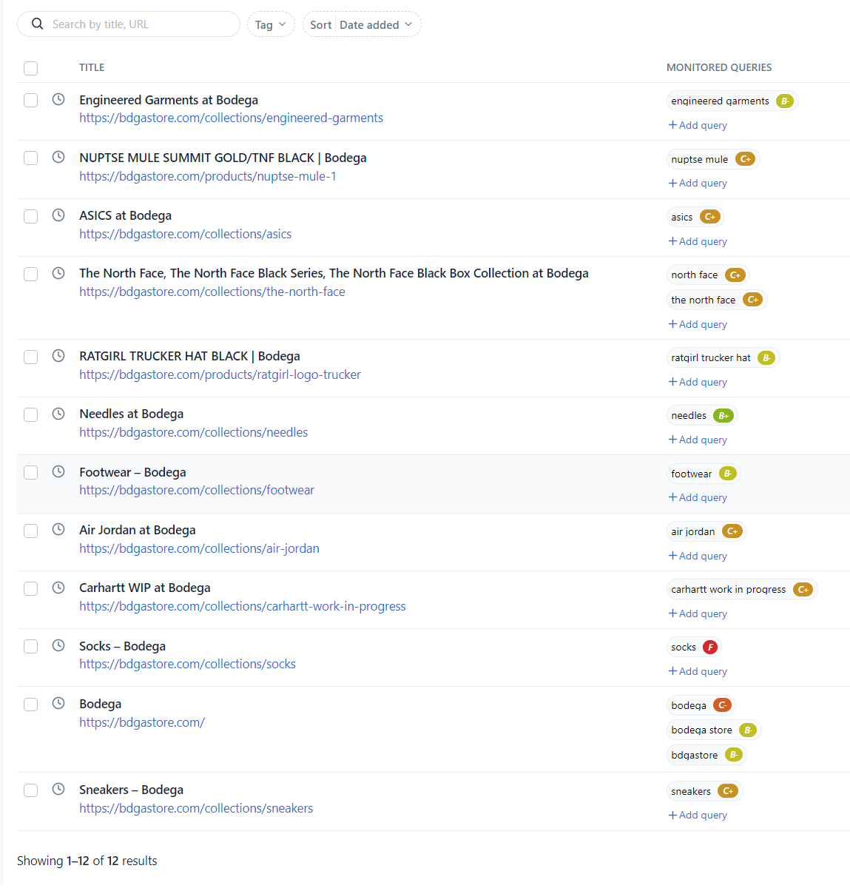Image resolution: width=850 pixels, height=891 pixels.
Task: Check the Footwear – Bodega row
Action: (30, 472)
